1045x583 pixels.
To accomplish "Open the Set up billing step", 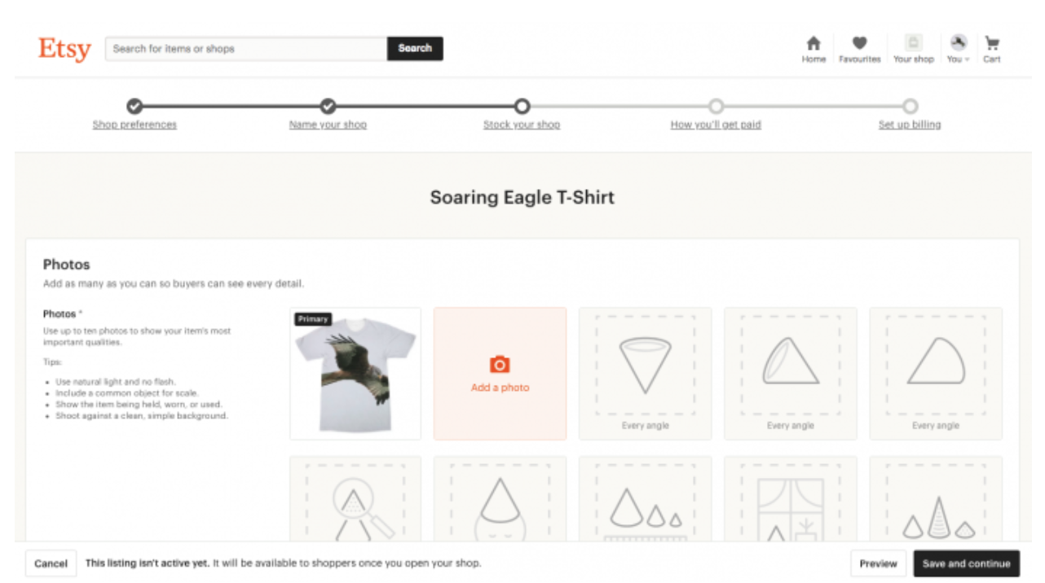I will [x=910, y=125].
